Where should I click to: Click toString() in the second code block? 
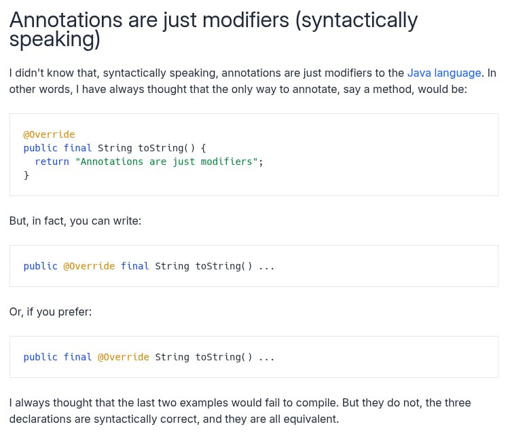[224, 266]
